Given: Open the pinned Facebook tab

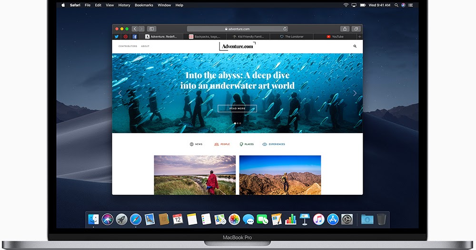Looking at the screenshot, I should coord(135,37).
